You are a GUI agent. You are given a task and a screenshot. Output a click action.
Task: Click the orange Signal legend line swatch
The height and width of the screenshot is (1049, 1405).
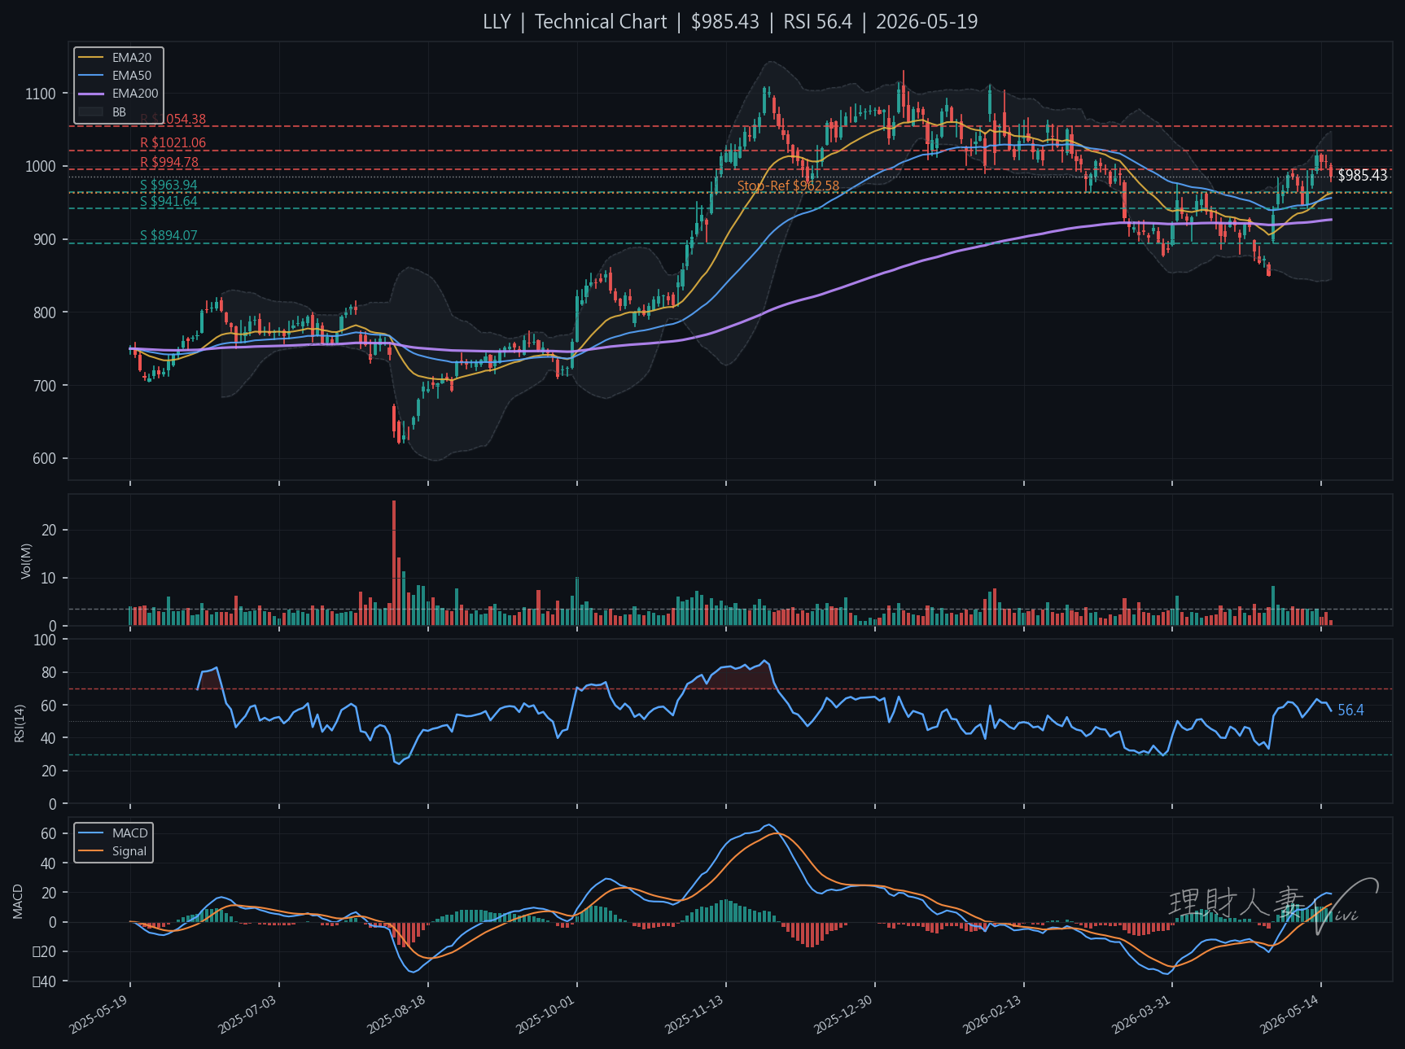point(91,851)
